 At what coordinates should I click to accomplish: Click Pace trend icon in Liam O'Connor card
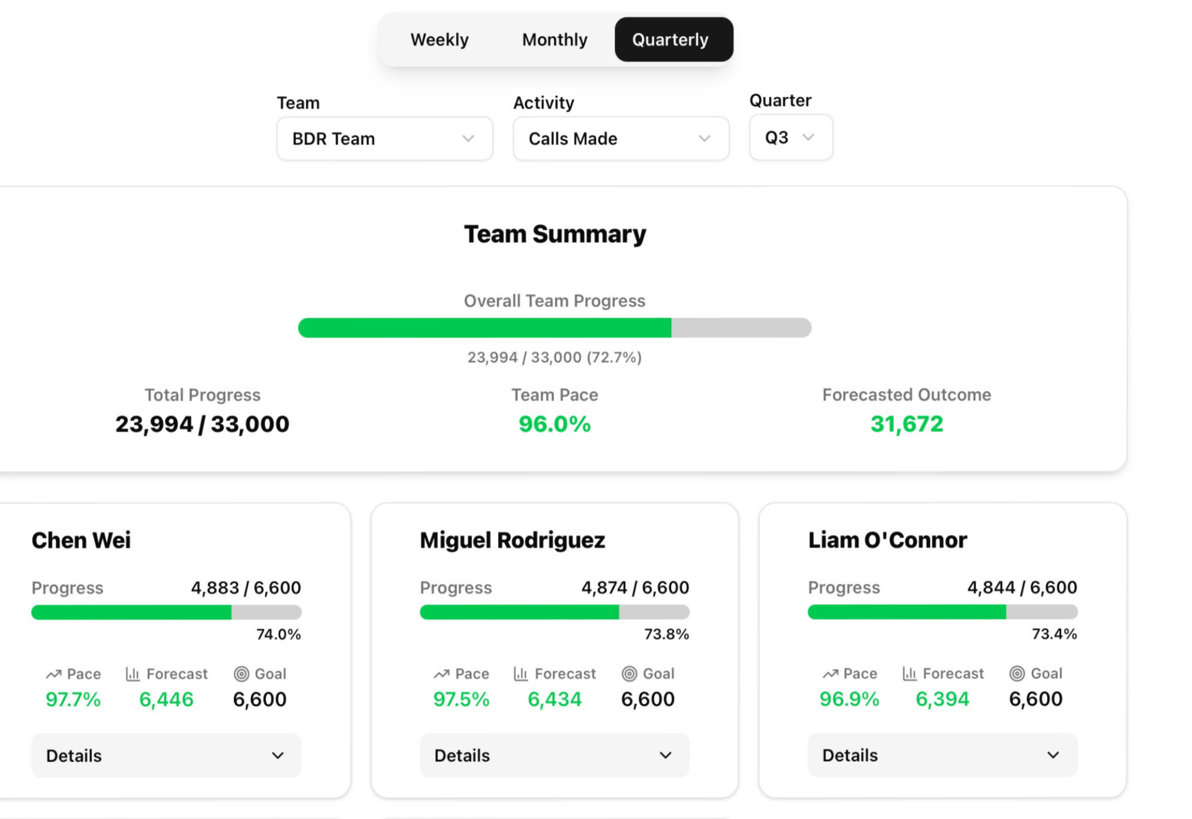pos(830,674)
